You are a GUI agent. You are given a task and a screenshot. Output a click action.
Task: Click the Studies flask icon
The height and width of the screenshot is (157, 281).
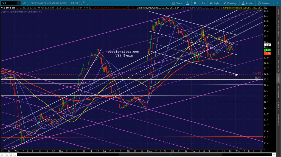coord(243,3)
